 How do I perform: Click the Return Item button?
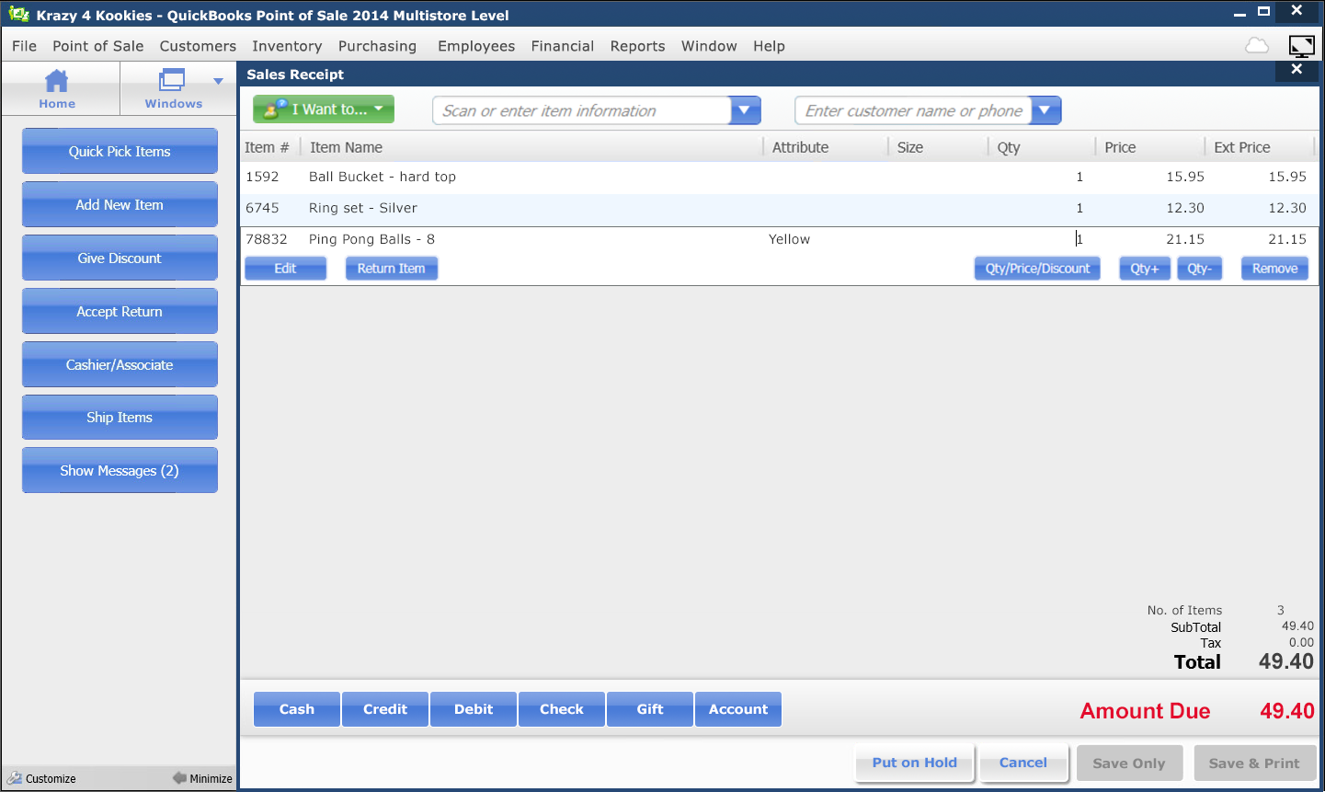[x=391, y=269]
